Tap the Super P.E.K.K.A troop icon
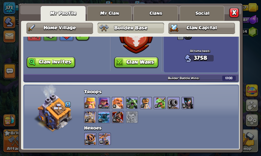Screen dimensions: 261x156 (x=104, y=117)
